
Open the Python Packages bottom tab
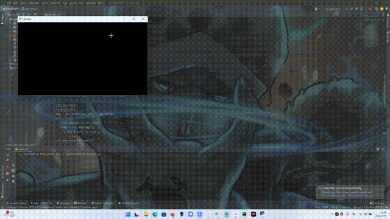click(x=102, y=203)
